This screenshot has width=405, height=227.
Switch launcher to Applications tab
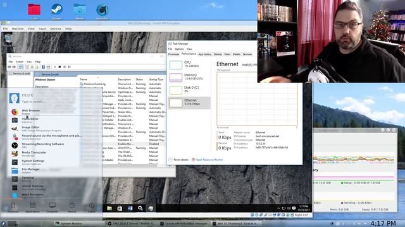[x=32, y=207]
